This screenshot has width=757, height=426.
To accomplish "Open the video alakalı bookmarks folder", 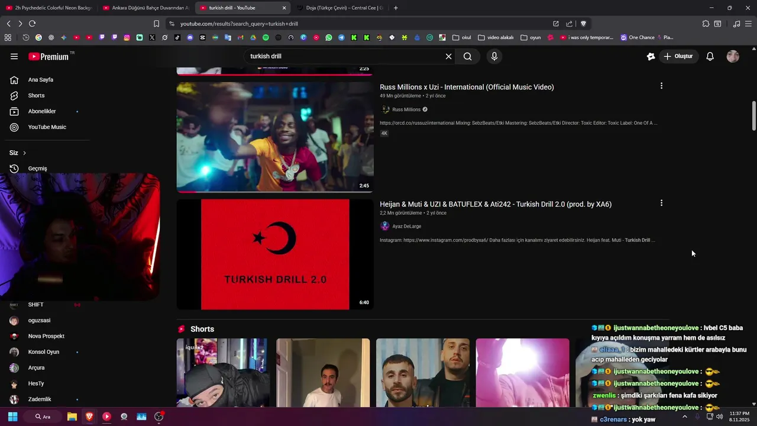I will click(x=496, y=37).
